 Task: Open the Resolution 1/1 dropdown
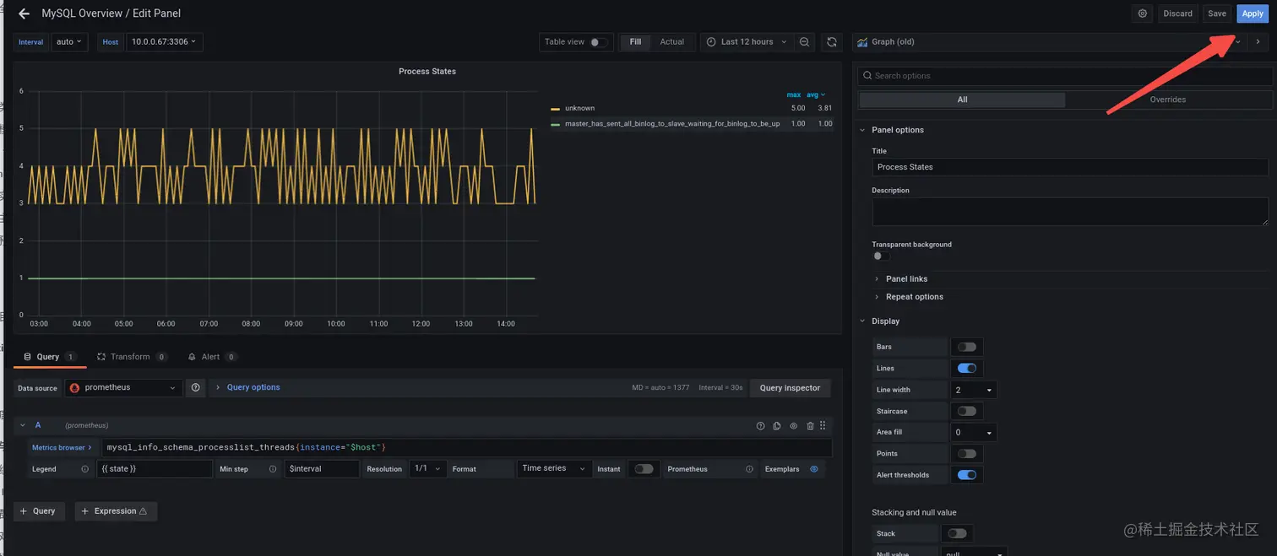point(428,469)
